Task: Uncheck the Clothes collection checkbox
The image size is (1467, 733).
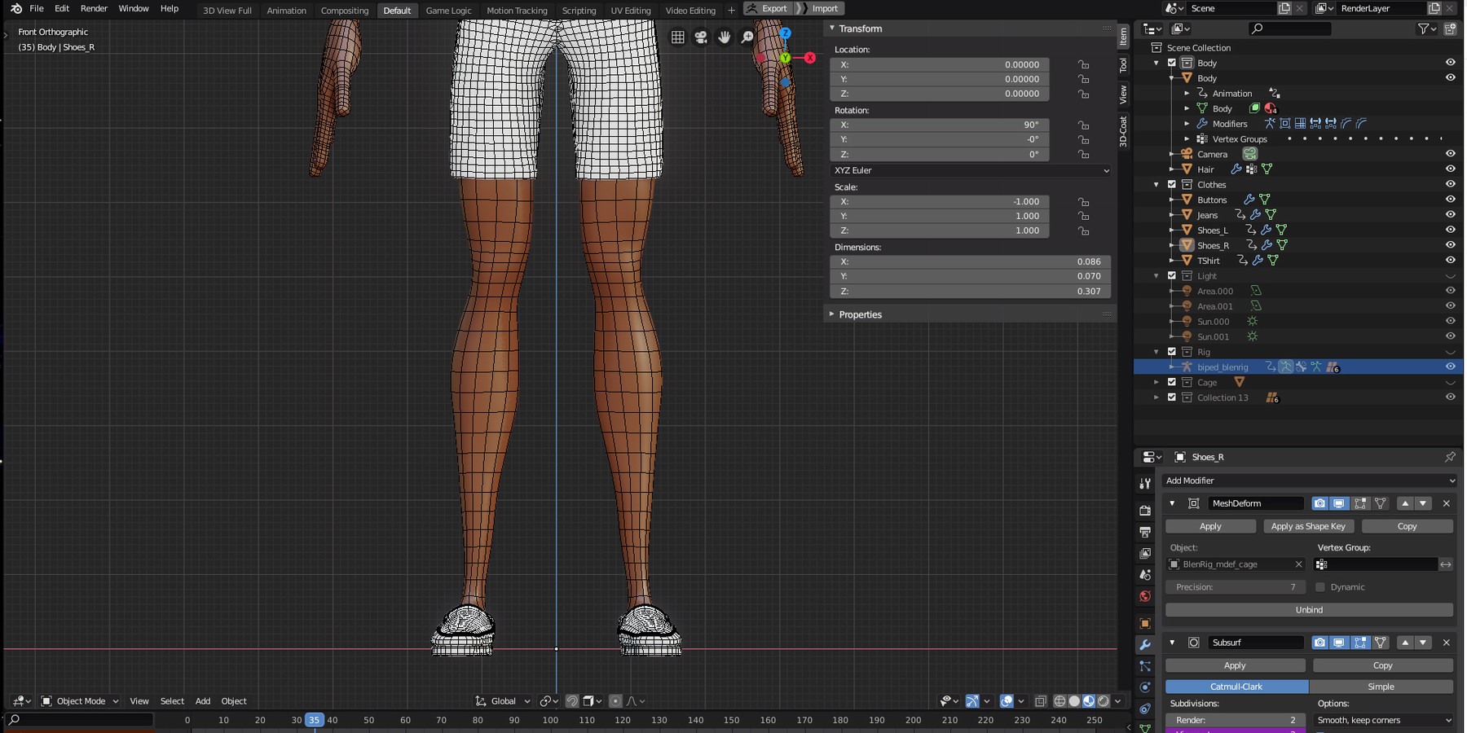Action: click(x=1172, y=185)
